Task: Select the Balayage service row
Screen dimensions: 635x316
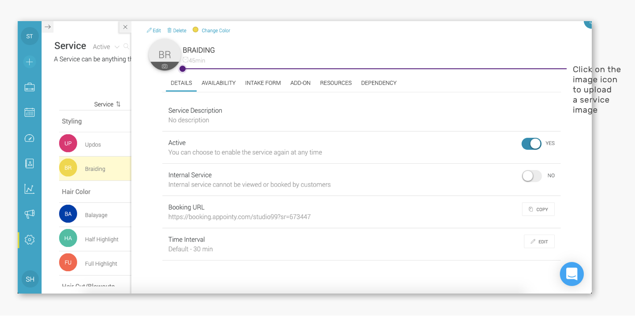Action: click(95, 215)
